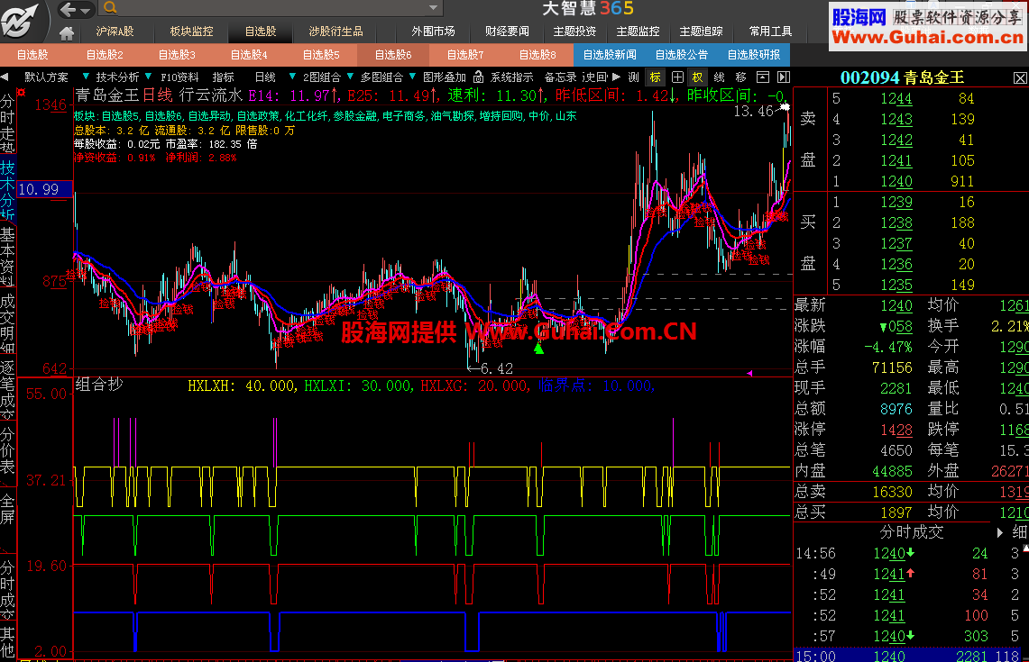Switch to the 自选股6 tab

393,54
